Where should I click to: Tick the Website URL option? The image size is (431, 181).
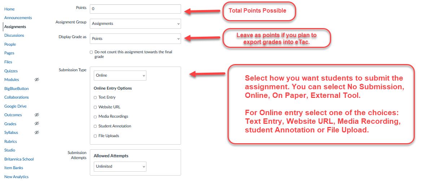[95, 107]
